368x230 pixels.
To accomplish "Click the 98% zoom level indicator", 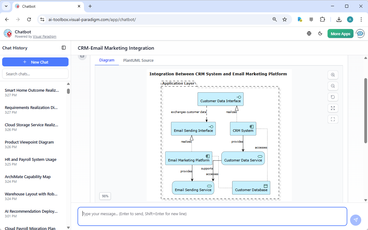I will (x=105, y=196).
